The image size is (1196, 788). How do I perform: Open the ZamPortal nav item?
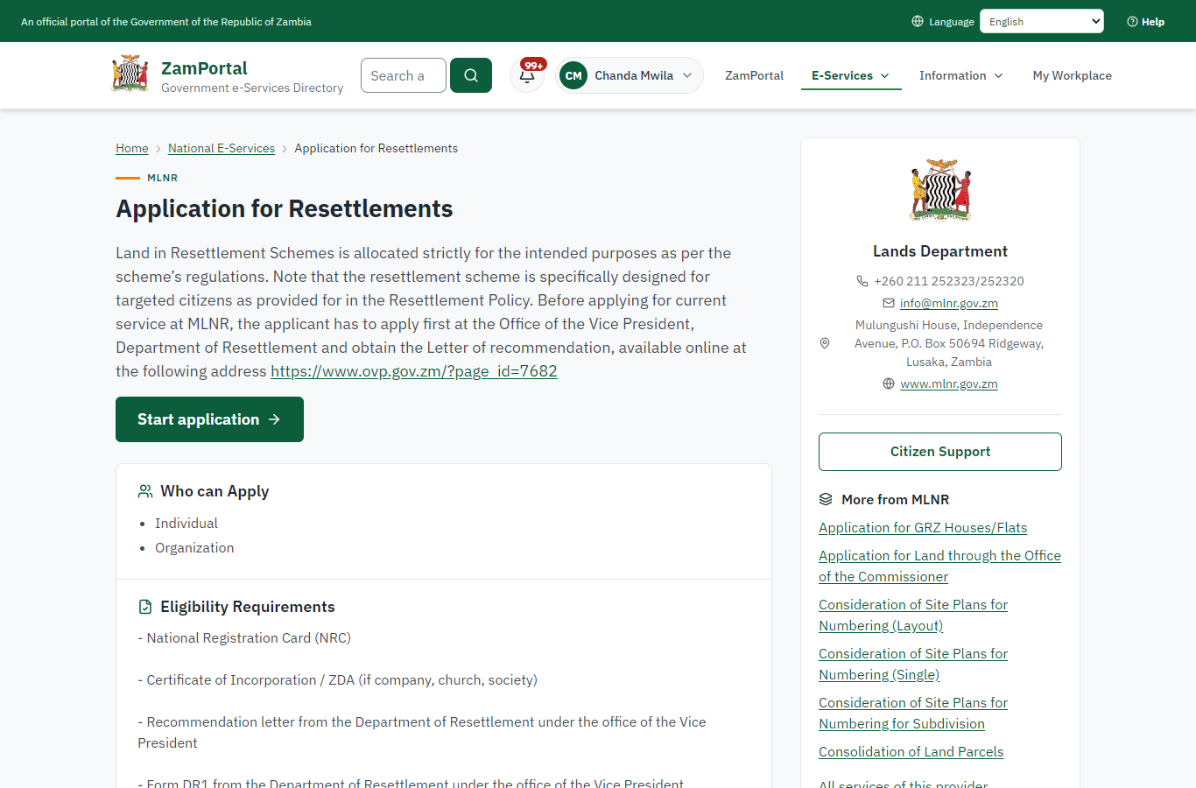pyautogui.click(x=754, y=75)
